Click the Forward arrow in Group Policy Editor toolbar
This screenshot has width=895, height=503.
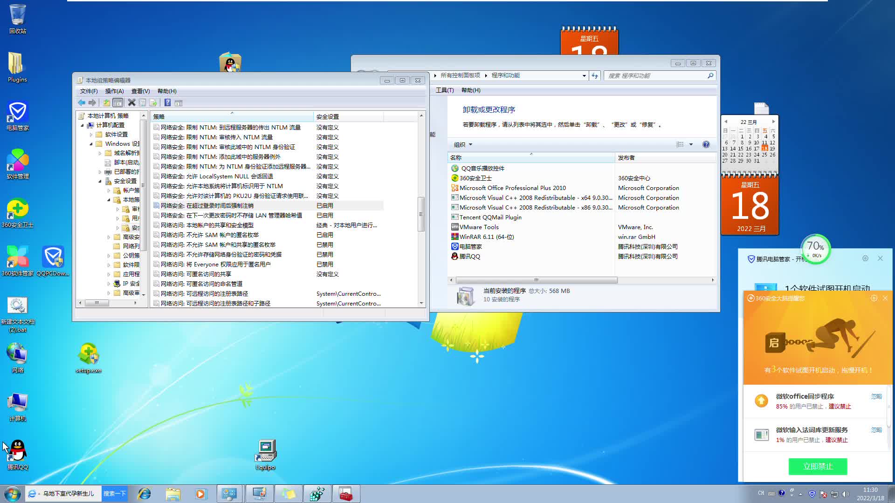coord(92,102)
